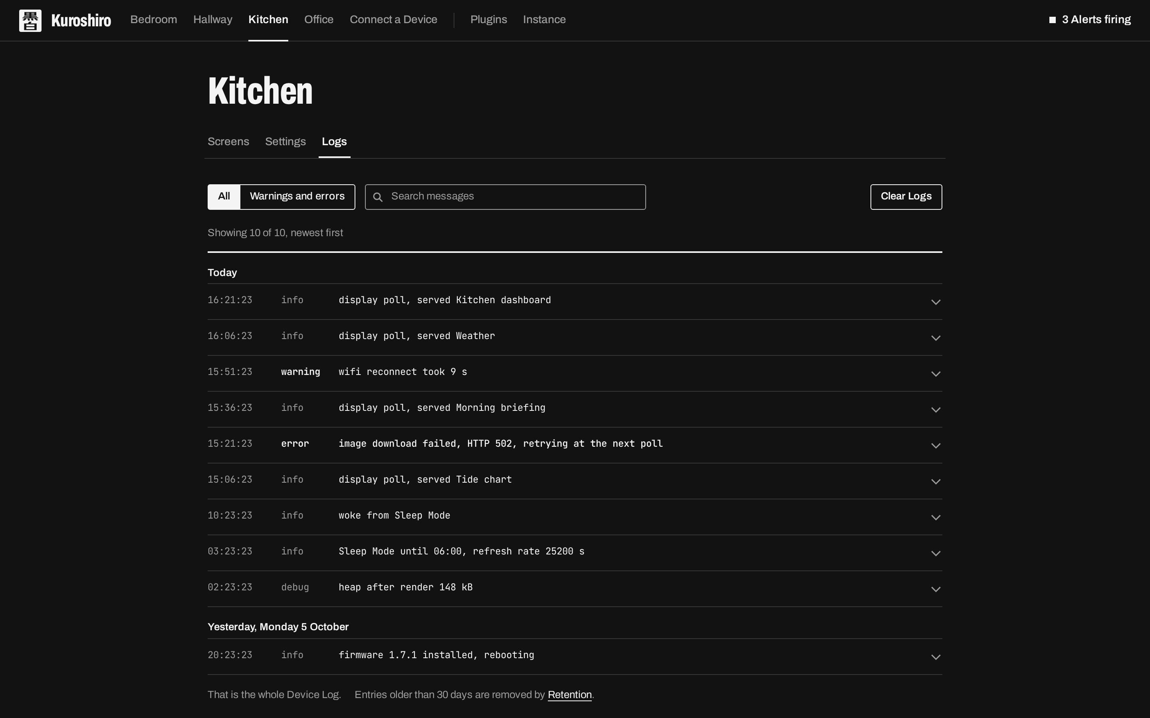1150x718 pixels.
Task: Click the Kuroshiro logo icon
Action: [30, 20]
